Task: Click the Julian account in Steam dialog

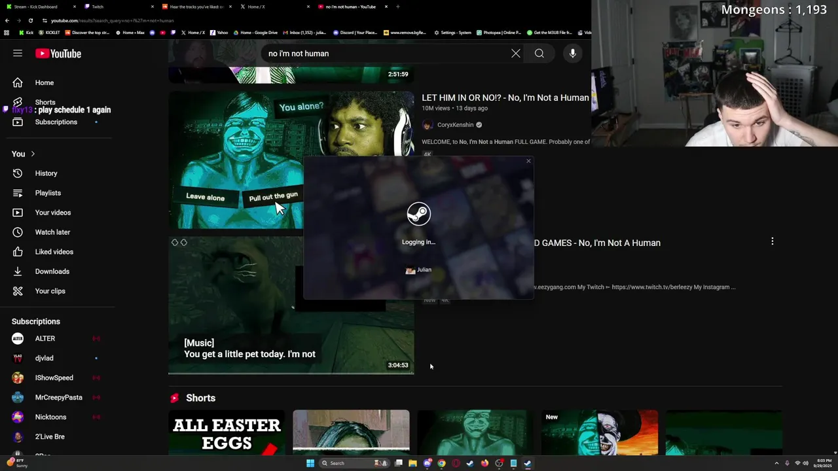Action: click(x=418, y=270)
